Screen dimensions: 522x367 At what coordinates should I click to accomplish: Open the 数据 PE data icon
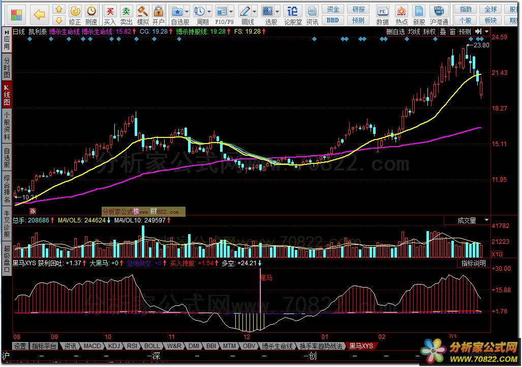[x=383, y=15]
